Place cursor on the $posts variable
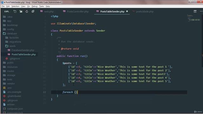Screen dimensions: 203x114 [67, 63]
